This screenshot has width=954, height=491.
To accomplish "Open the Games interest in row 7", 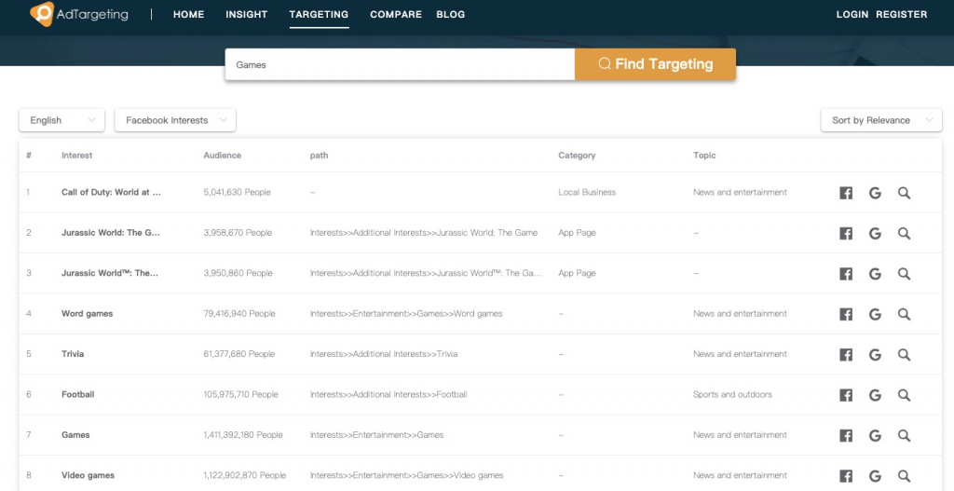I will [x=75, y=435].
